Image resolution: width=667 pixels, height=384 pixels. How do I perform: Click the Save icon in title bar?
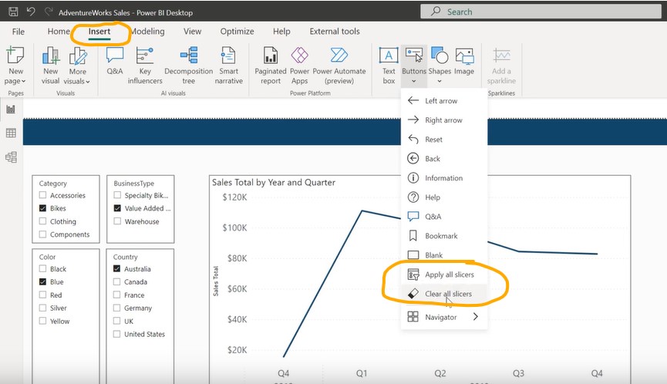tap(13, 12)
